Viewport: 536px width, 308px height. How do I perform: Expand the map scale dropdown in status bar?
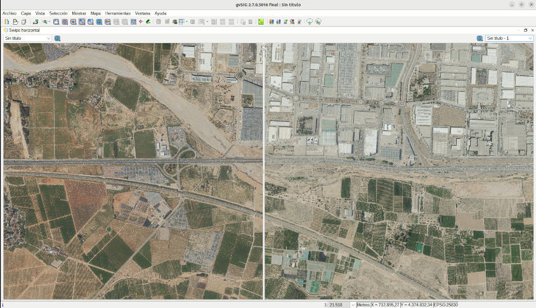pos(352,305)
